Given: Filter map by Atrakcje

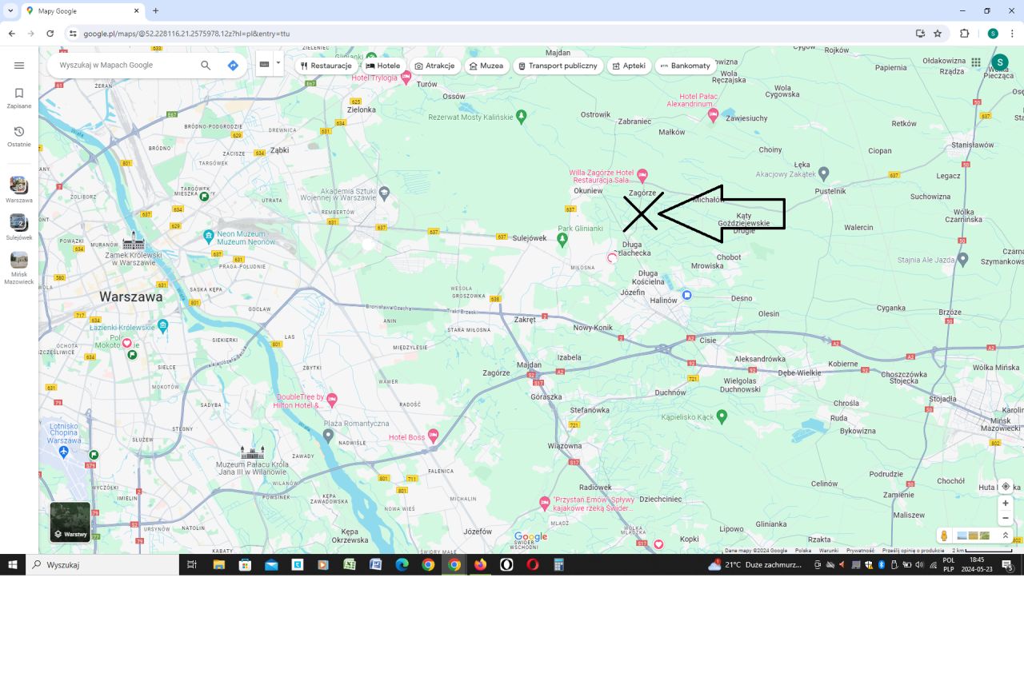Looking at the screenshot, I should point(435,66).
